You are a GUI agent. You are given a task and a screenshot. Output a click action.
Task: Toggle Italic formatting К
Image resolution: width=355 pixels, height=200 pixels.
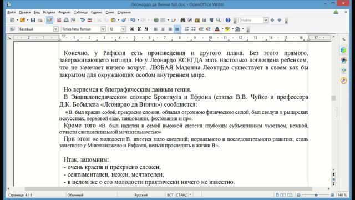click(x=139, y=29)
